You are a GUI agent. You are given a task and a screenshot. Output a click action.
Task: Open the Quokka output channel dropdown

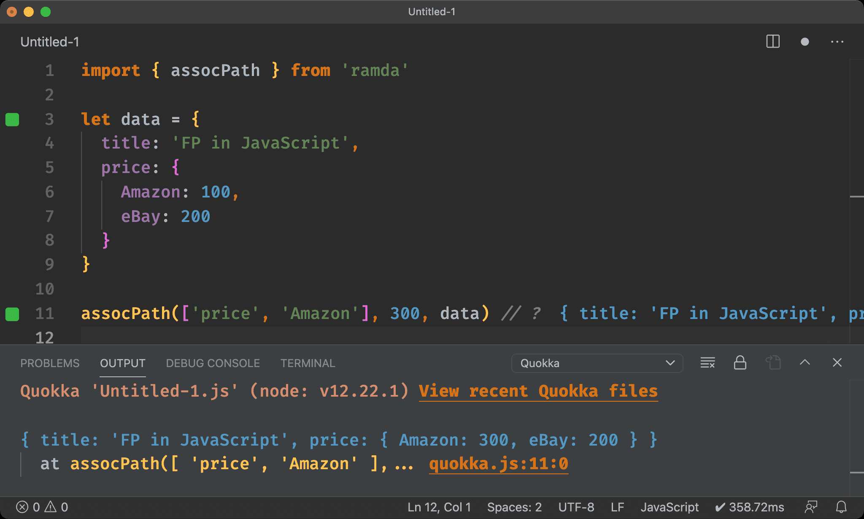pos(597,363)
